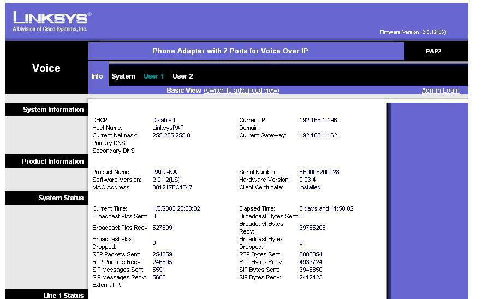Click the Secondary DNS label
Screen dimensions: 482x299
coord(114,151)
